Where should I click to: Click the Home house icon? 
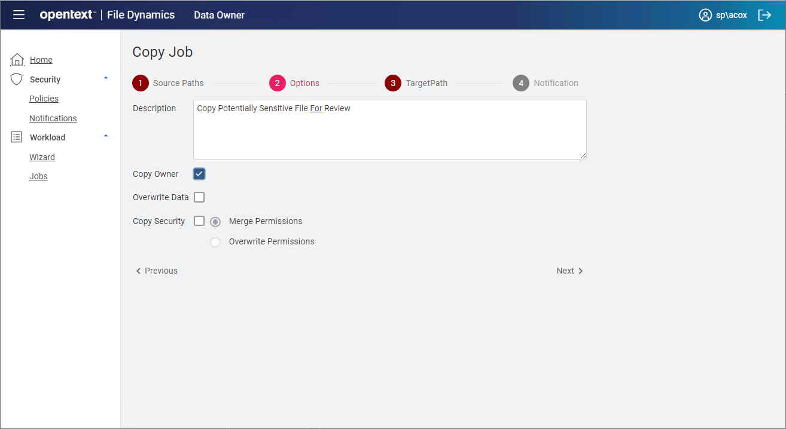click(17, 60)
